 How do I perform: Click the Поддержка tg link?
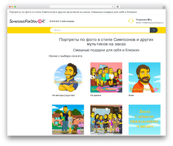tap(144, 20)
